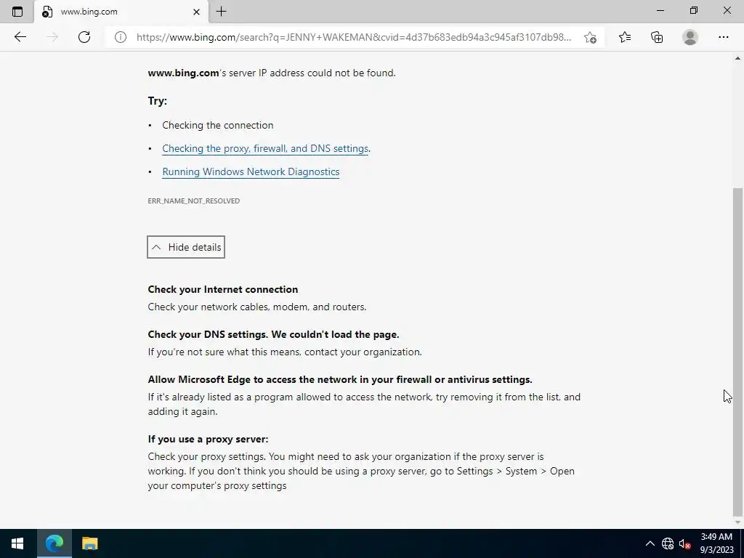Viewport: 744px width, 558px height.
Task: Click 'Allow Microsoft Edge to access' heading
Action: (340, 379)
